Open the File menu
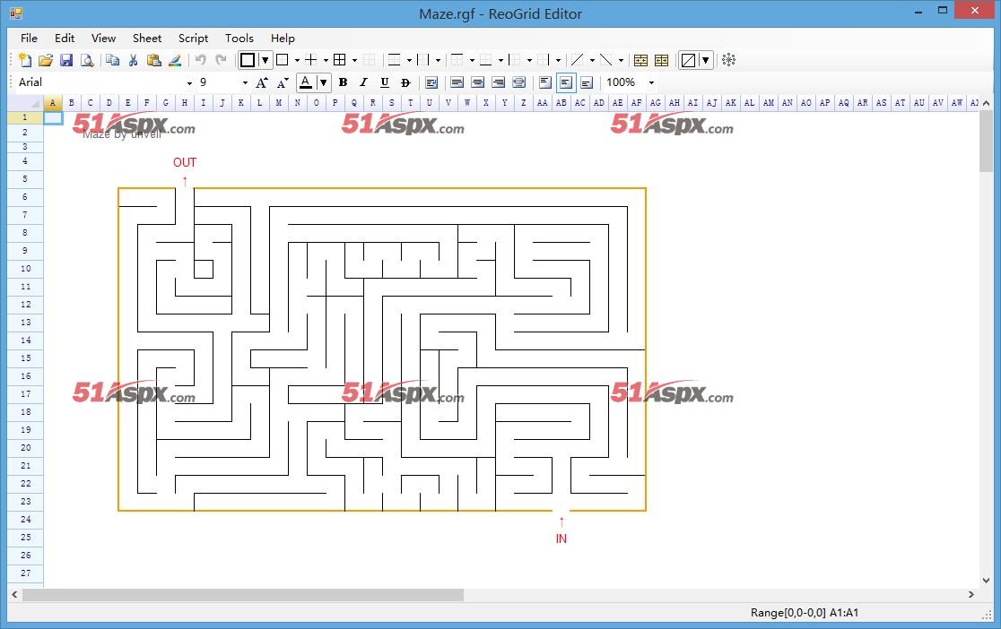 (29, 39)
